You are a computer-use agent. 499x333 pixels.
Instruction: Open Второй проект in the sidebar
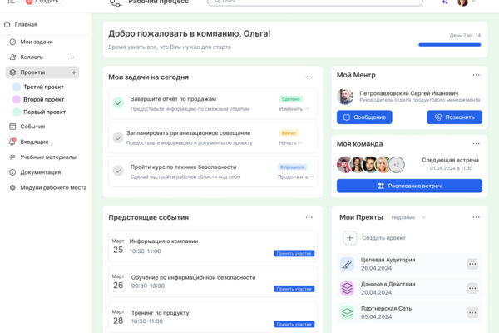(43, 99)
